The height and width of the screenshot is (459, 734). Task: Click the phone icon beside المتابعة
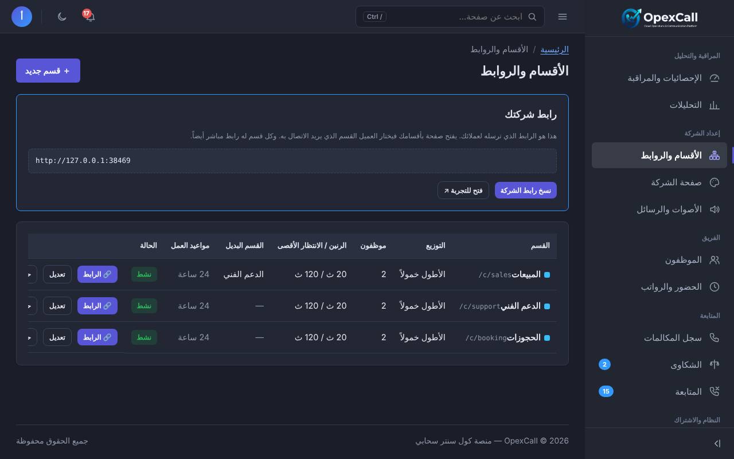coord(715,391)
